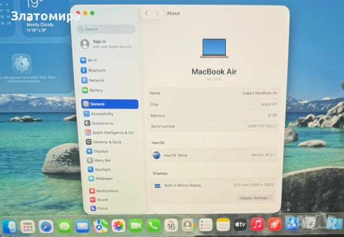Click the Chip row Apple M1

click(x=213, y=105)
